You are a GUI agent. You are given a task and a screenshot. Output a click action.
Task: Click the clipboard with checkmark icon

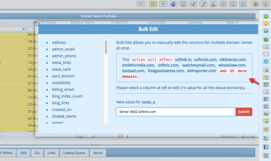[266, 121]
